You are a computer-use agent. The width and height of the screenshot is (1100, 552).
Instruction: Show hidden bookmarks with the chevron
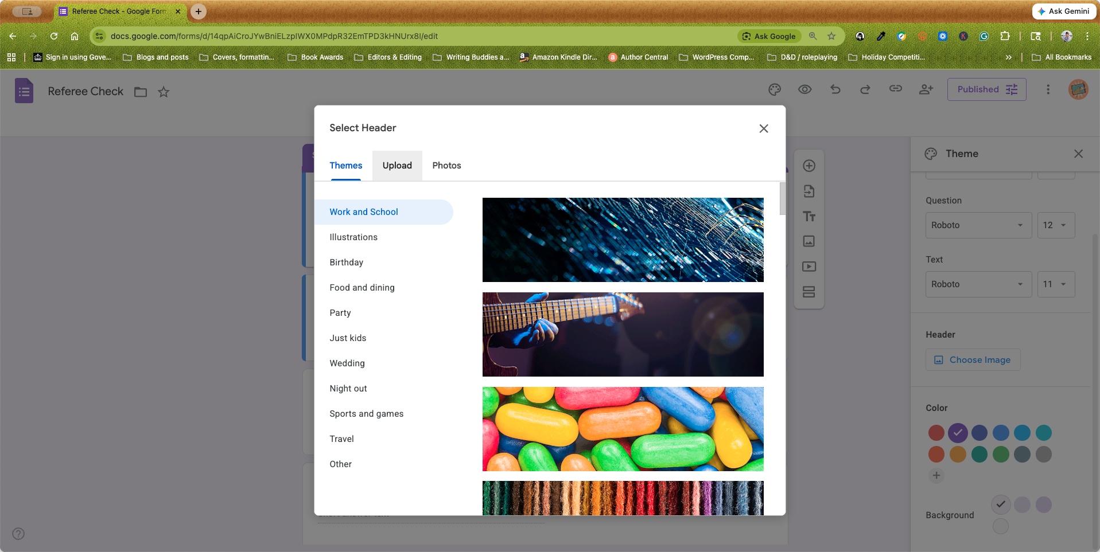coord(1009,57)
